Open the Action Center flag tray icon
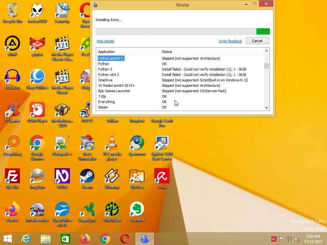The width and height of the screenshot is (327, 245). (282, 239)
